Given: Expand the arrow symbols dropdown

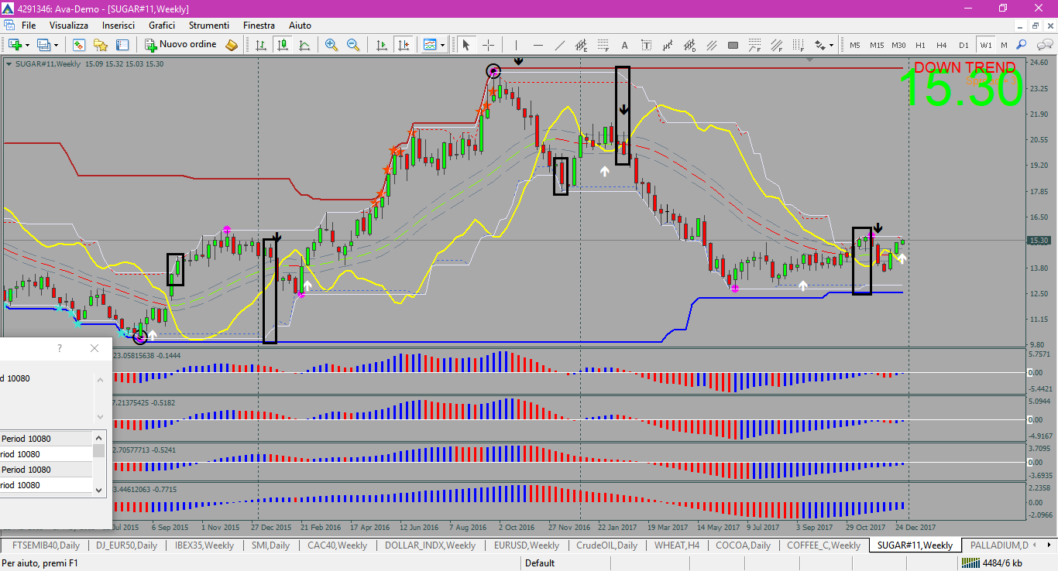Looking at the screenshot, I should point(832,45).
